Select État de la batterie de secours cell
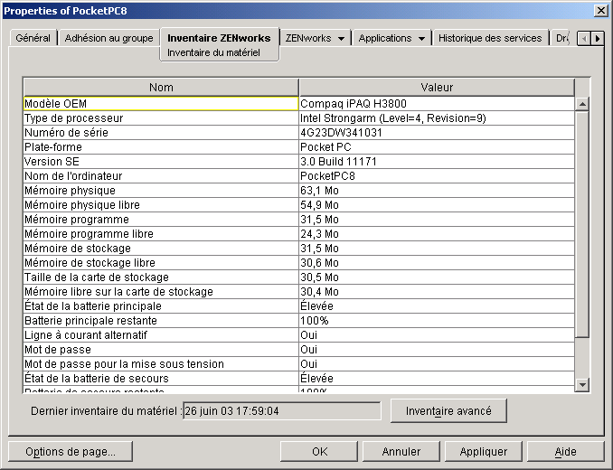 coord(161,378)
